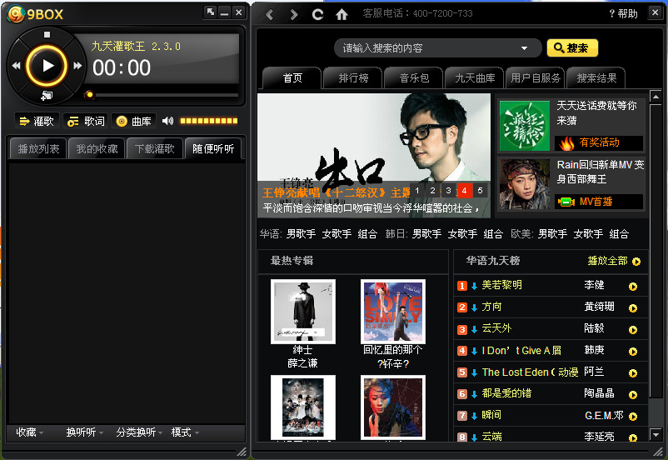Screen dimensions: 668x460
Task: Open the 有奖活动 link
Action: click(599, 142)
